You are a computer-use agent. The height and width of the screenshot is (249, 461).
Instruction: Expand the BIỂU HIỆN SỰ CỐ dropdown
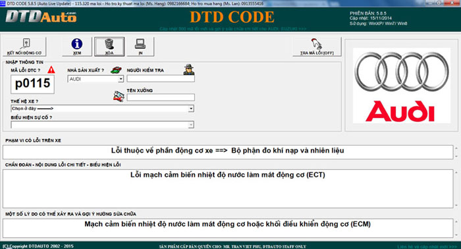pyautogui.click(x=191, y=125)
